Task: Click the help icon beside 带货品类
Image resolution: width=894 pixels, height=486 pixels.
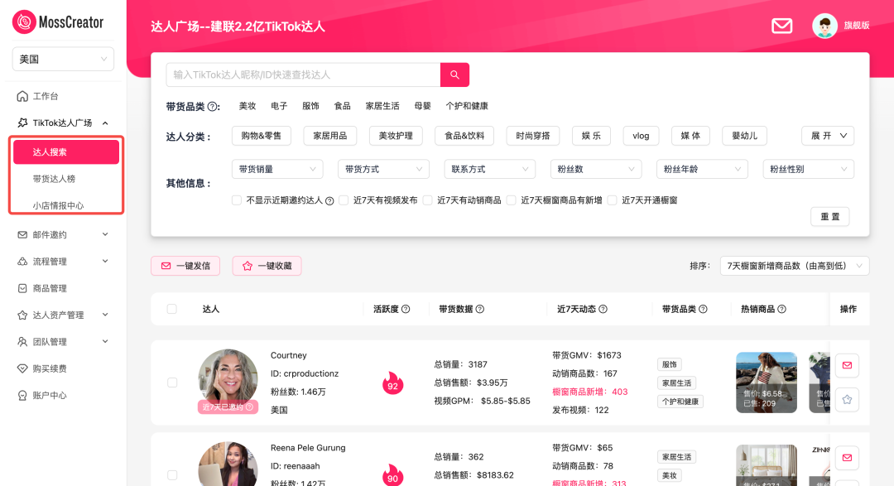Action: tap(214, 106)
